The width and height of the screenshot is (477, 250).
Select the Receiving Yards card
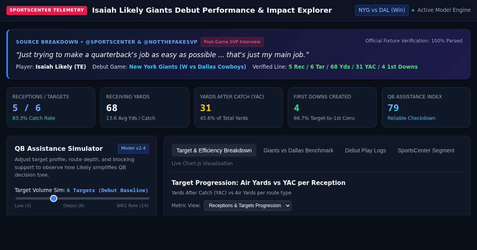click(x=145, y=108)
